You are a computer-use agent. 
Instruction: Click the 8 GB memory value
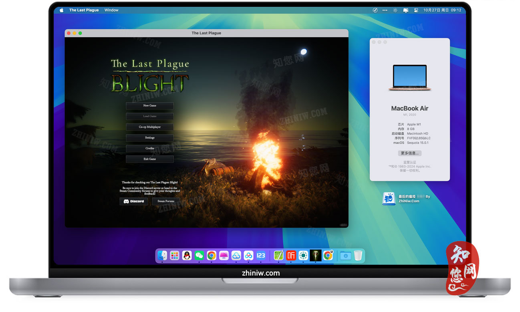coord(411,129)
